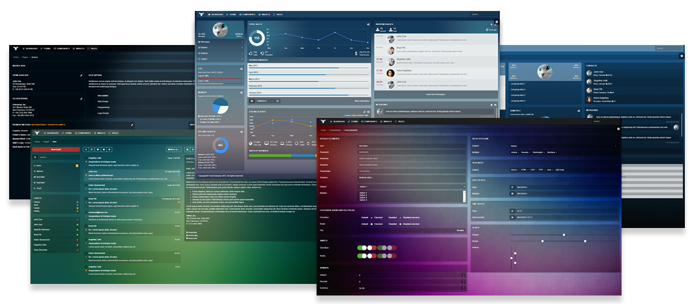The height and width of the screenshot is (304, 694).
Task: Click edit pencil icon beside From John Doe
Action: (81, 75)
